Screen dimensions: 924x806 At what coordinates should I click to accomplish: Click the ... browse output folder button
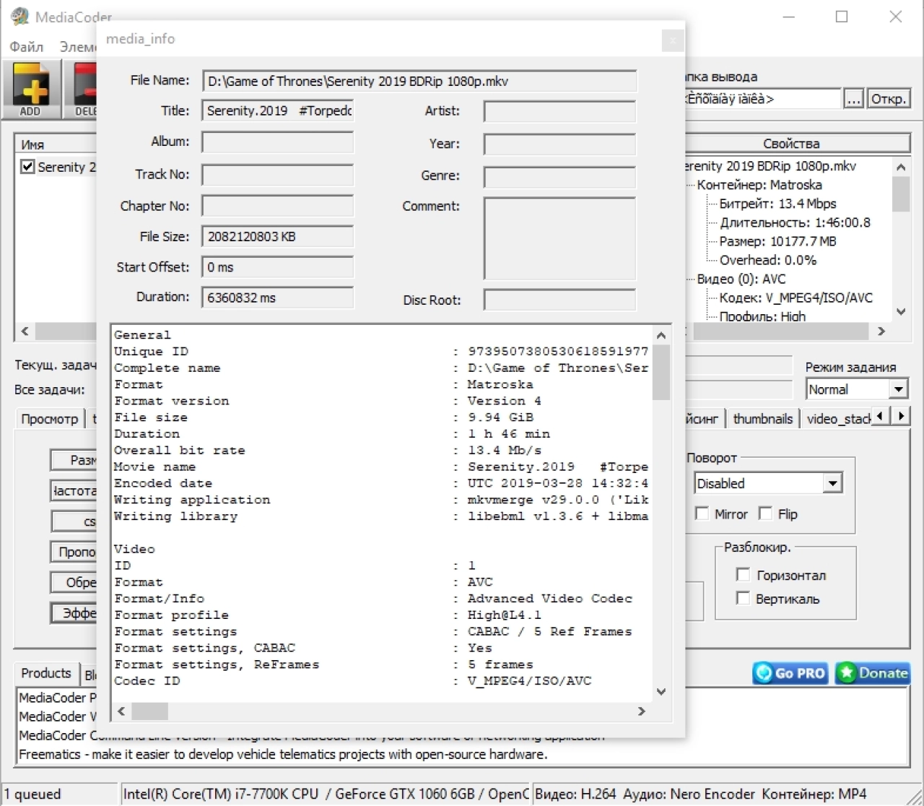pyautogui.click(x=854, y=99)
